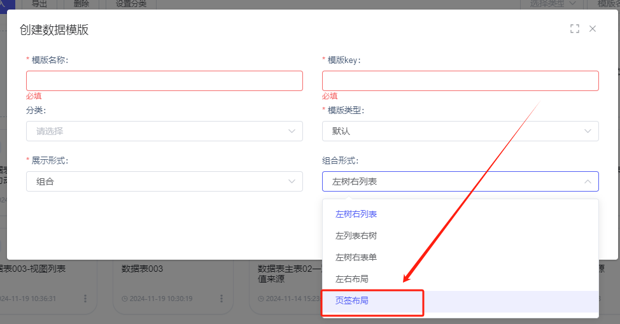Open the more menu on 数据表003 card

(222, 298)
